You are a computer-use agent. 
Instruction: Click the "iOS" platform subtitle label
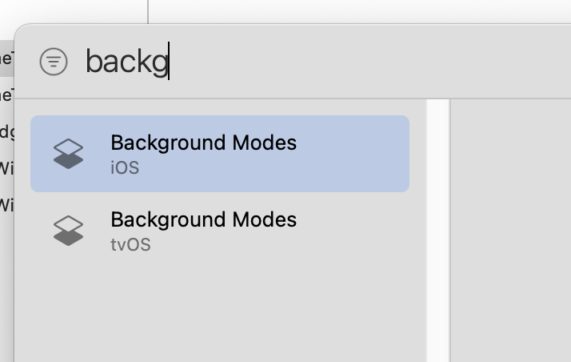coord(125,167)
